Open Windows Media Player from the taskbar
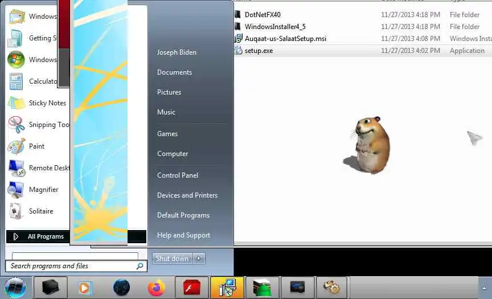The width and height of the screenshot is (492, 299). 85,288
